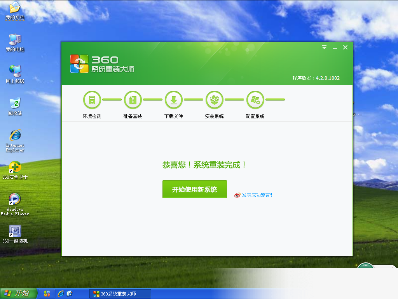Click the 360 系统重装大师 logo
This screenshot has height=299, width=398.
(102, 64)
